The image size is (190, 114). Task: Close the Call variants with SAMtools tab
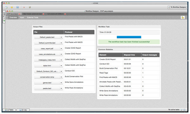65,14
